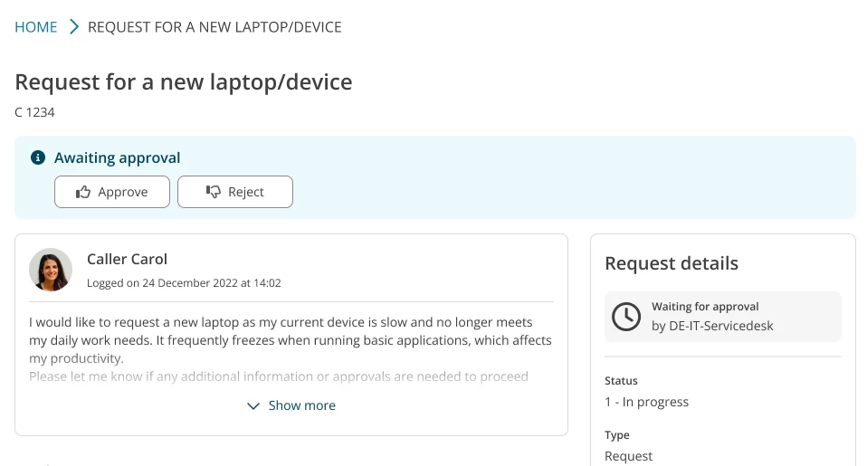867x466 pixels.
Task: Click the DE-IT-Servicedesk approver text
Action: [x=712, y=326]
